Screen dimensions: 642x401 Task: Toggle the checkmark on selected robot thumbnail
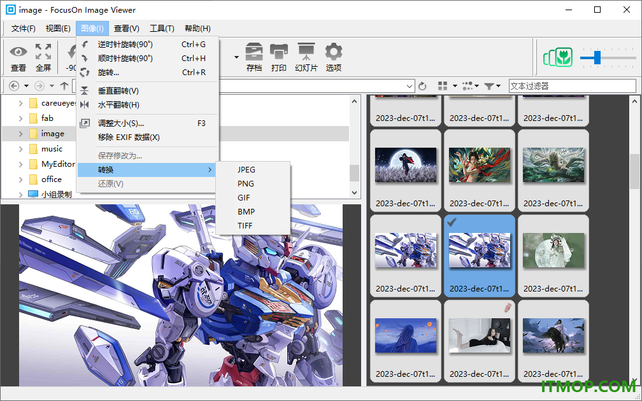[x=452, y=222]
